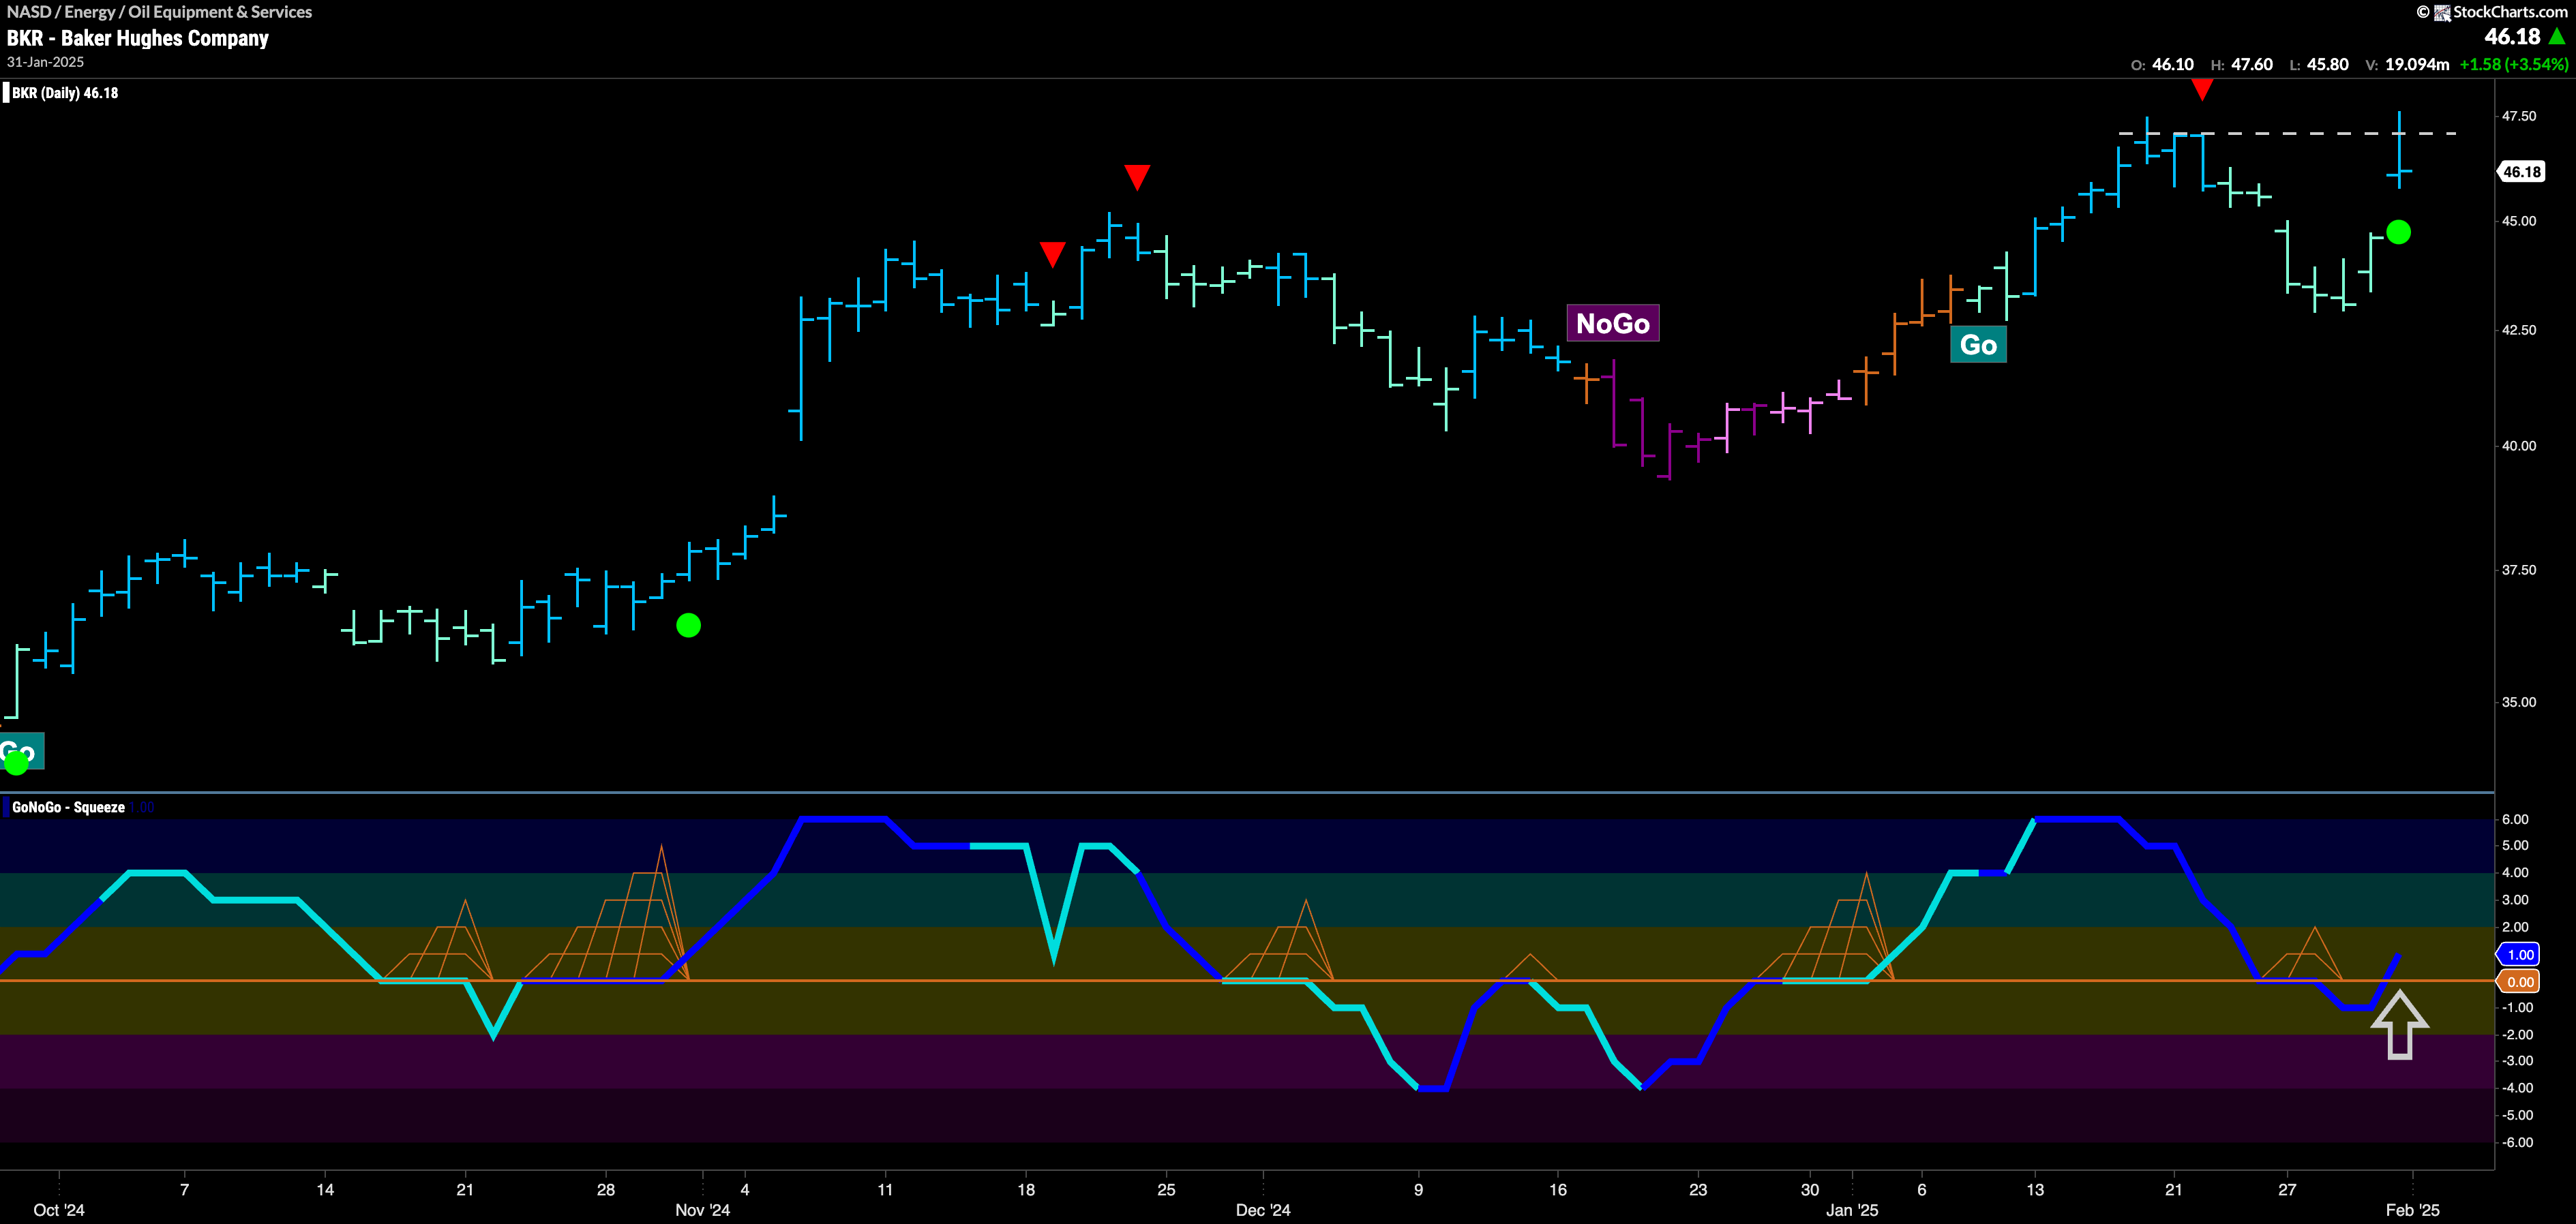The image size is (2576, 1224).
Task: Click the -3.00 oscillator axis label
Action: click(2515, 1061)
